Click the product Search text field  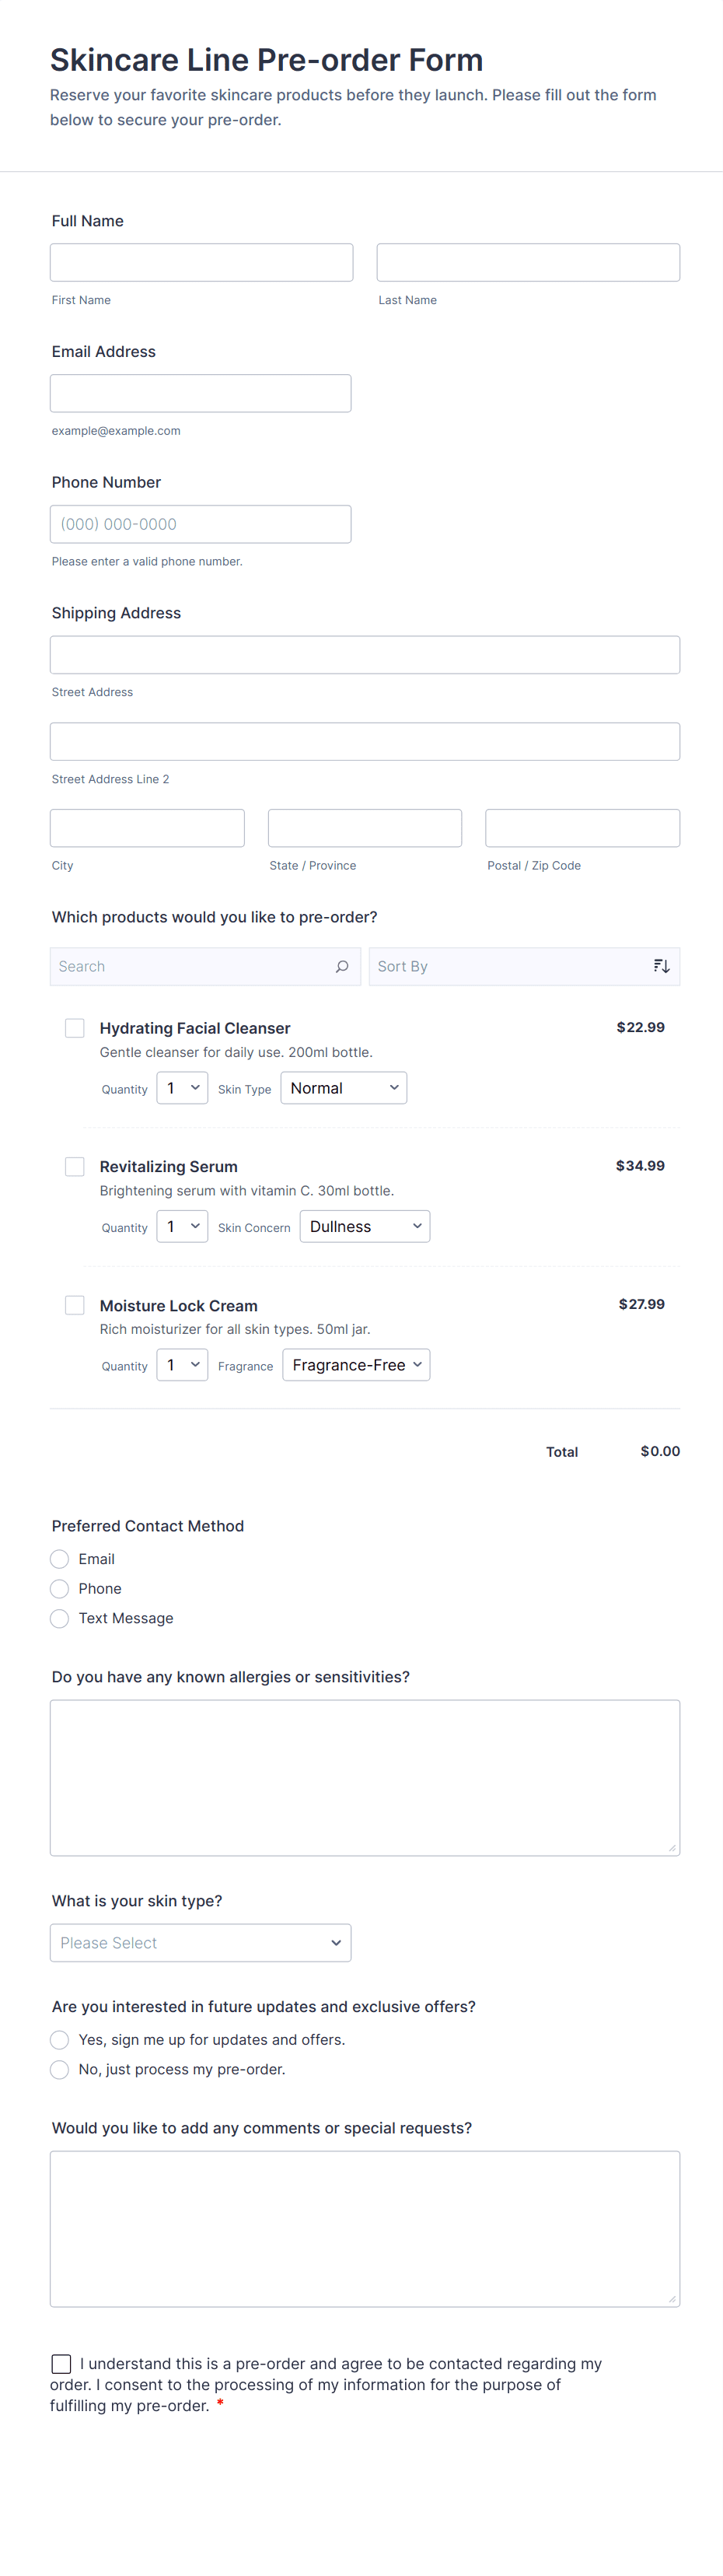click(x=190, y=966)
